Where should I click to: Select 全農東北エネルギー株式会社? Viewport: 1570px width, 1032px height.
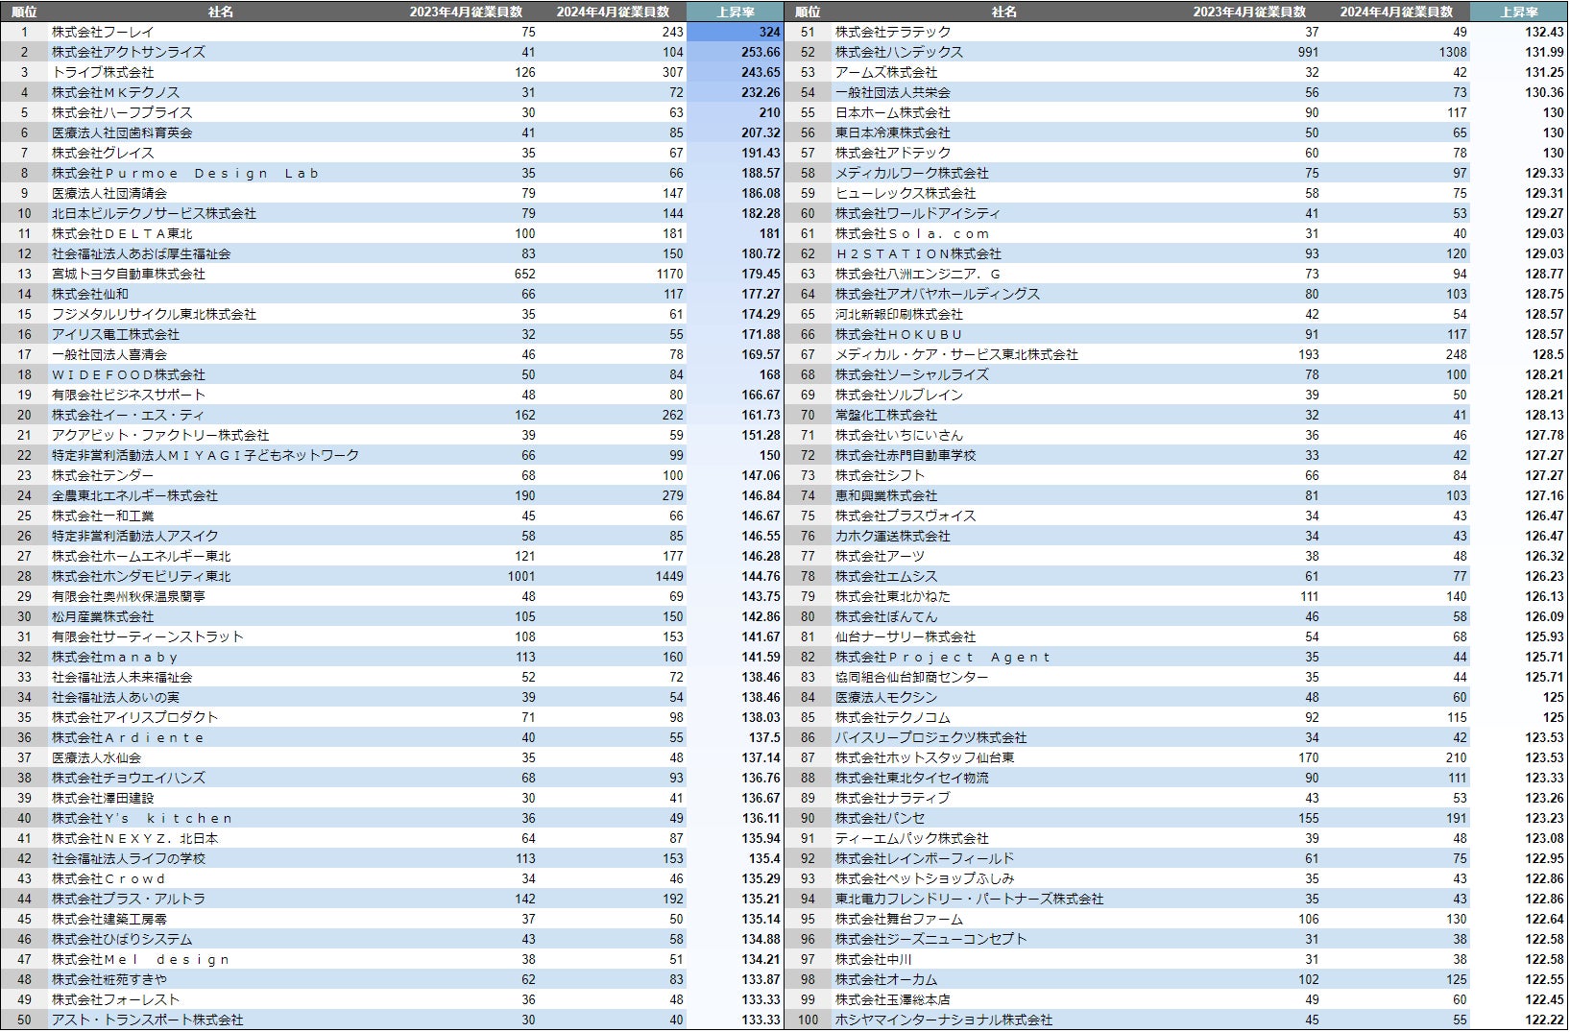click(x=134, y=495)
